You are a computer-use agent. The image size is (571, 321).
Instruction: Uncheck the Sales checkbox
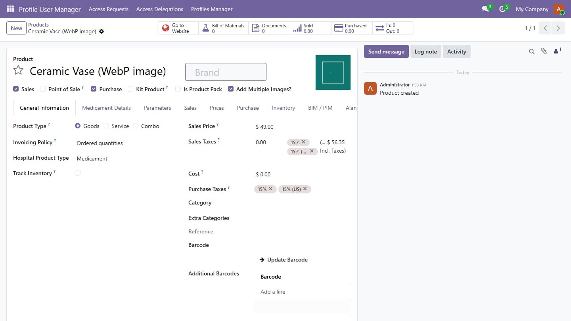16,89
